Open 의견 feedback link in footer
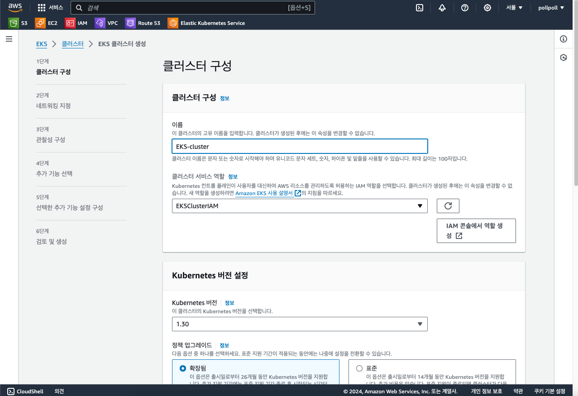The image size is (578, 396). pos(59,391)
